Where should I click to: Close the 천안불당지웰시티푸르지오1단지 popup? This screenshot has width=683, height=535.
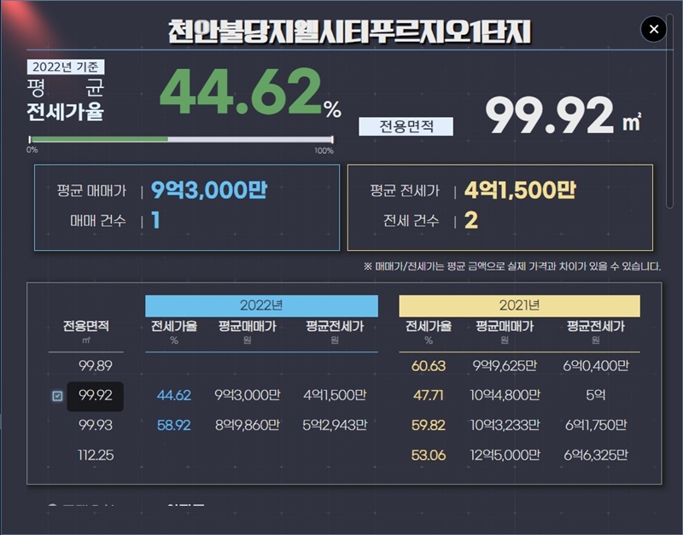653,29
